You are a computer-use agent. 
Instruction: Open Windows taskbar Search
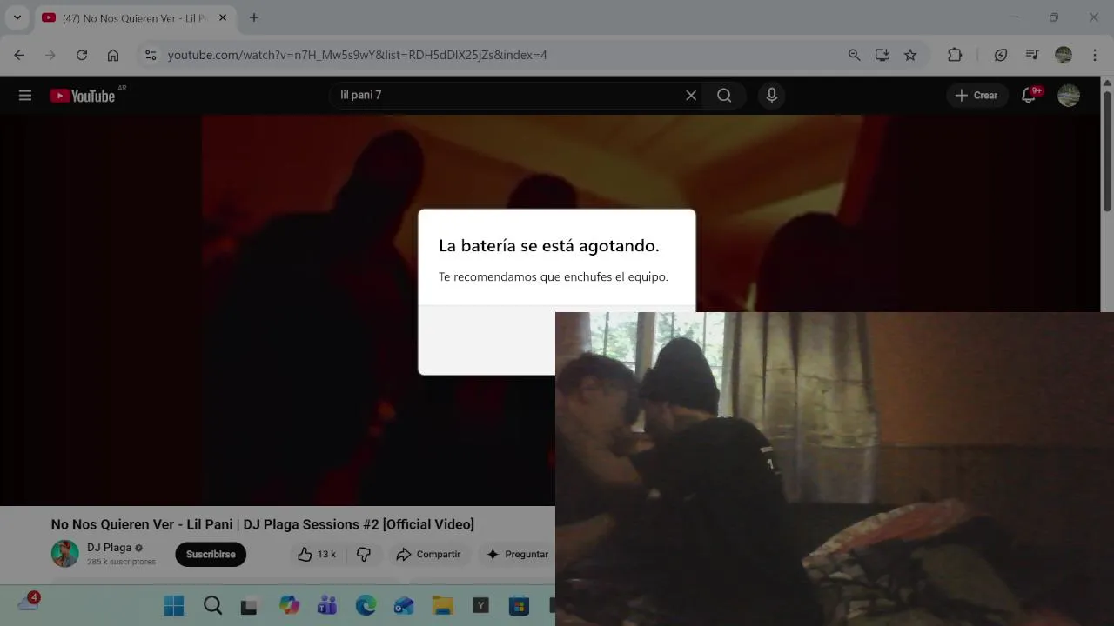click(x=212, y=606)
